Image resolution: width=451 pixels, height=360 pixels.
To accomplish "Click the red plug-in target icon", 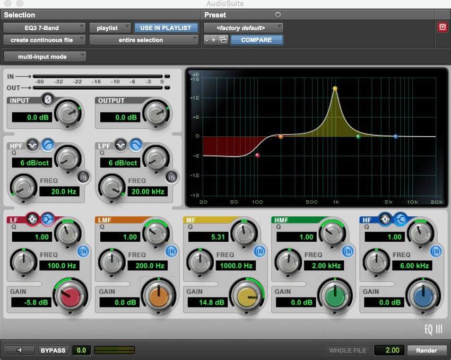I will (442, 28).
